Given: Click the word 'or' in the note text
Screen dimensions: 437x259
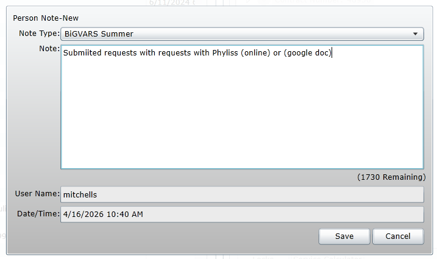Looking at the screenshot, I should pyautogui.click(x=277, y=52).
